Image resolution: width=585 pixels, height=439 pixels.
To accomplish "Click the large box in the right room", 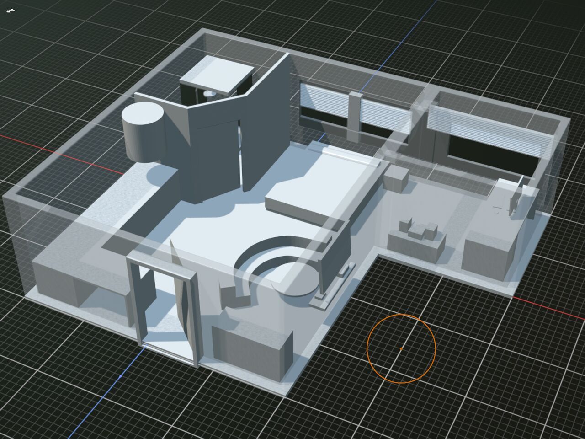I will pyautogui.click(x=489, y=254).
